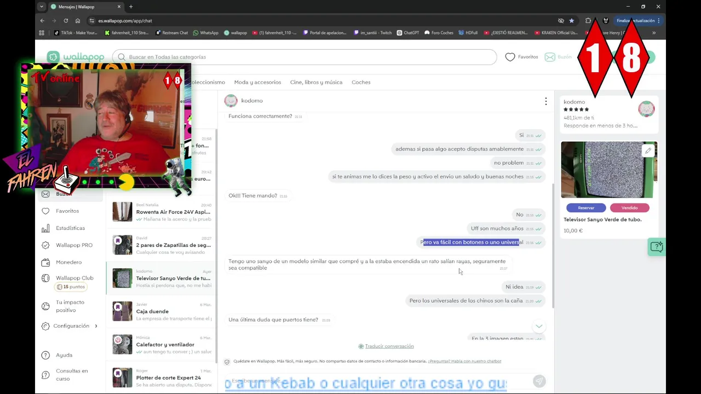The width and height of the screenshot is (701, 394).
Task: Open Tu impacto positivo globe icon
Action: [x=45, y=306]
